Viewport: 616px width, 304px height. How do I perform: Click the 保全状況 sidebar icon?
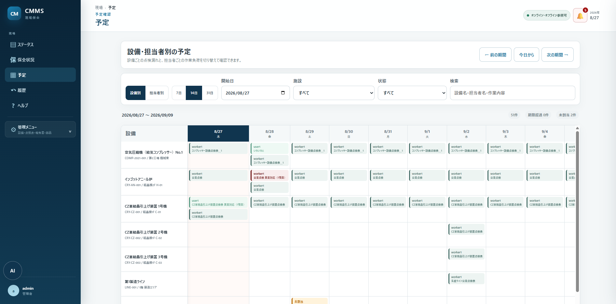point(13,60)
